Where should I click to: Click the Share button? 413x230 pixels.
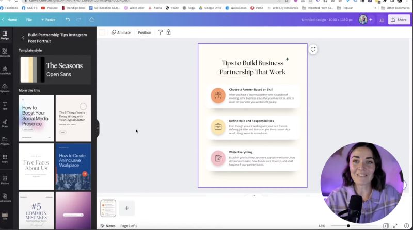399,20
